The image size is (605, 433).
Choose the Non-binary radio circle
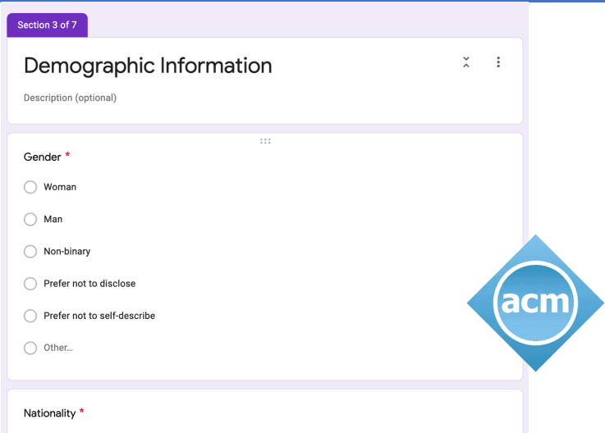coord(30,251)
